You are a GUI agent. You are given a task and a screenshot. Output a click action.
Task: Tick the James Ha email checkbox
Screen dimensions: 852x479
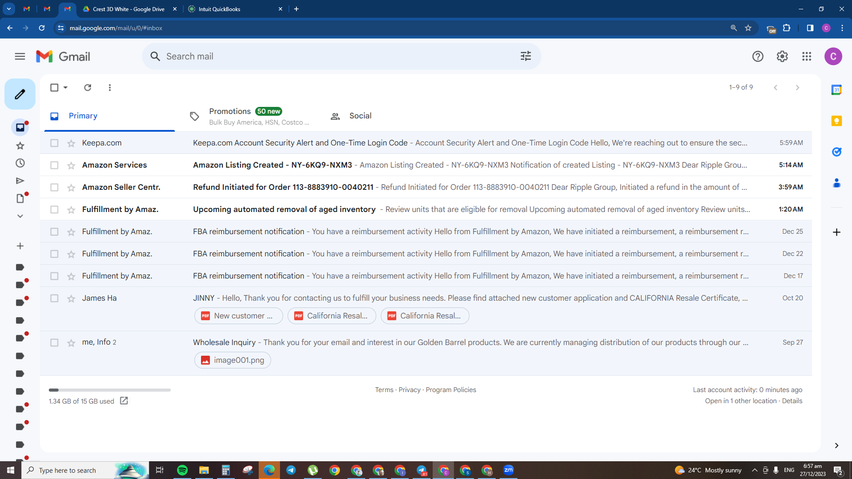tap(54, 298)
